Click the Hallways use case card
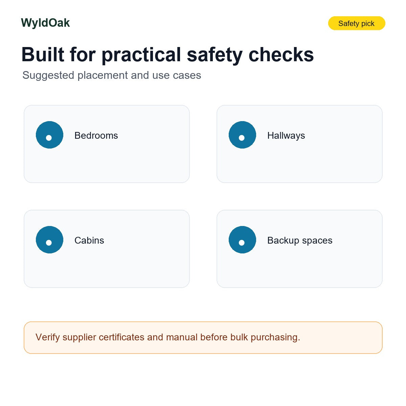 click(x=299, y=144)
